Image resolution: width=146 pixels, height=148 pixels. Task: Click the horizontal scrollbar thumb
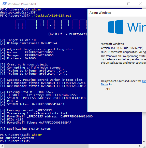[x=46, y=146]
